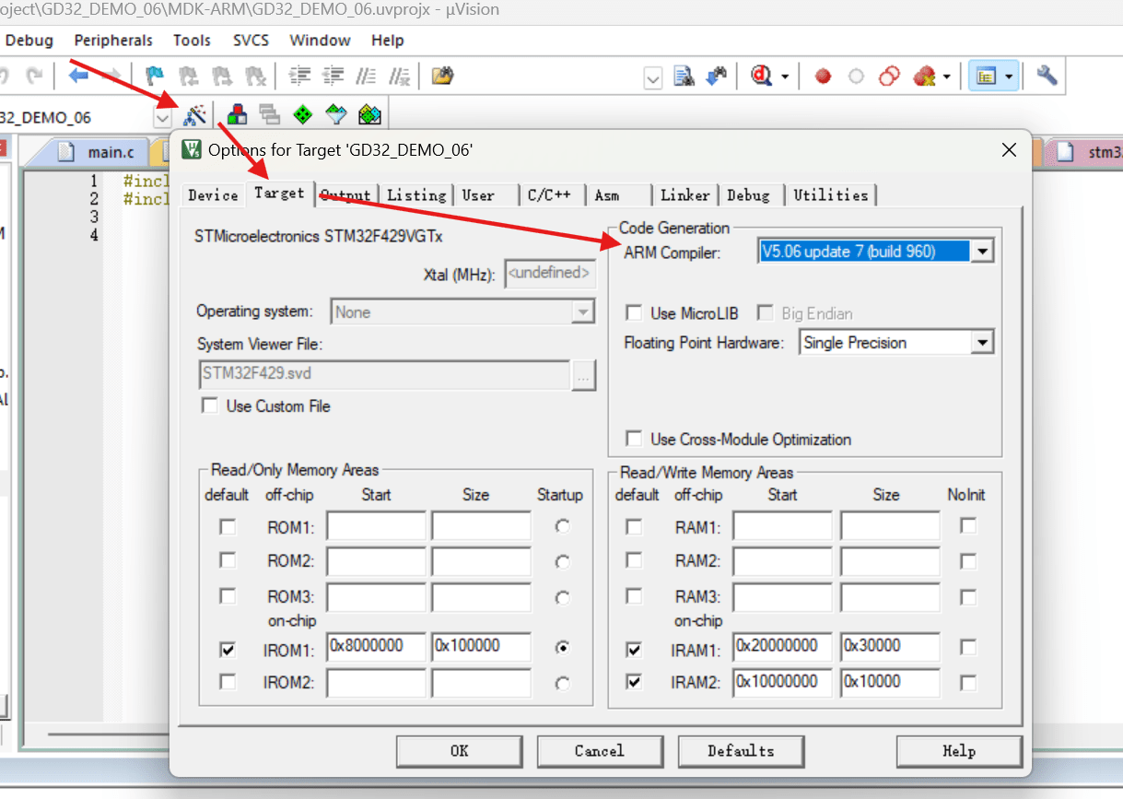Switch to the Output tab
Image resolution: width=1123 pixels, height=799 pixels.
click(346, 194)
